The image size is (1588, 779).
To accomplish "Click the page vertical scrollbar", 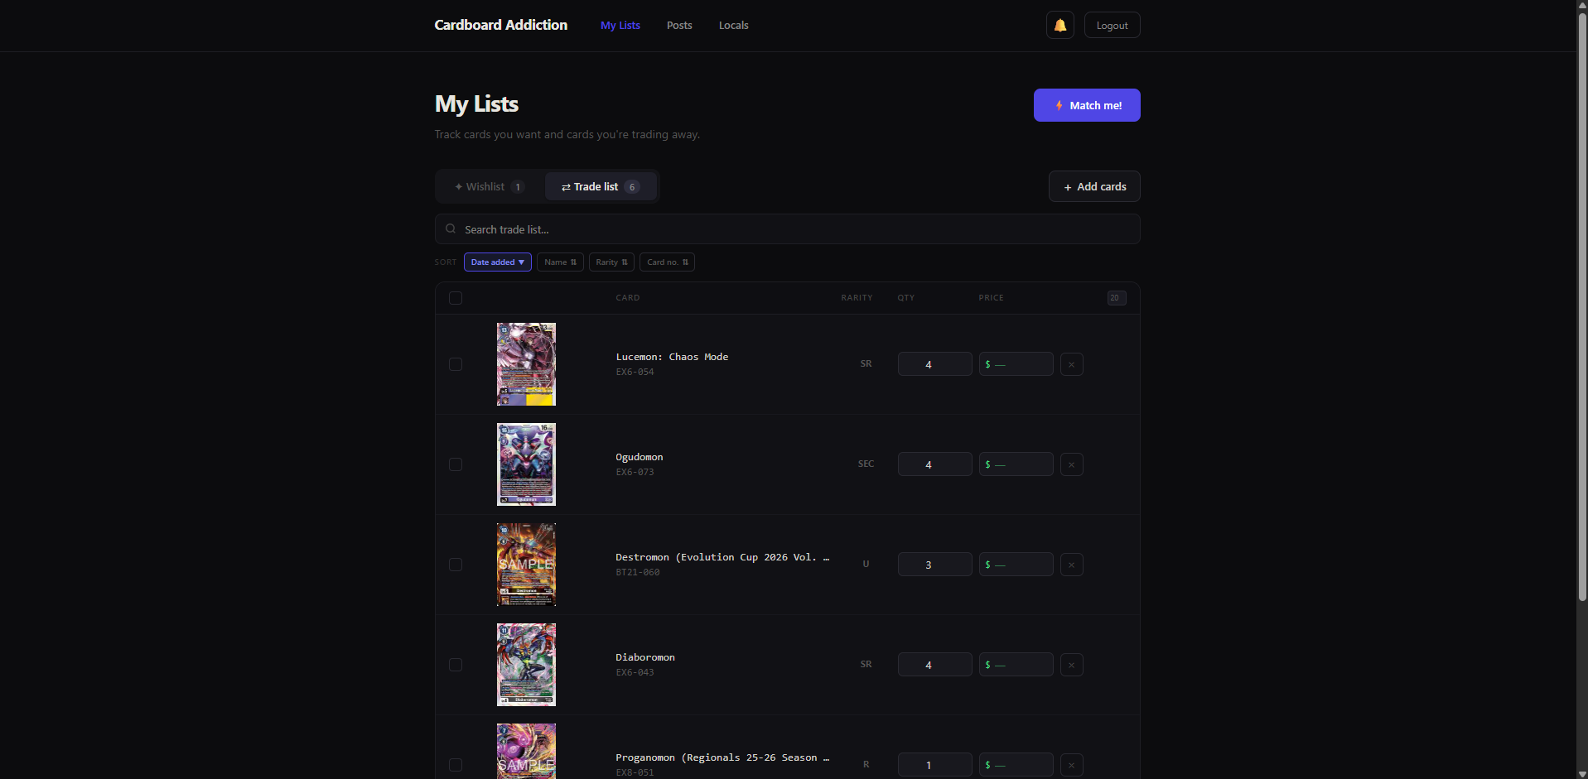I will (1582, 306).
